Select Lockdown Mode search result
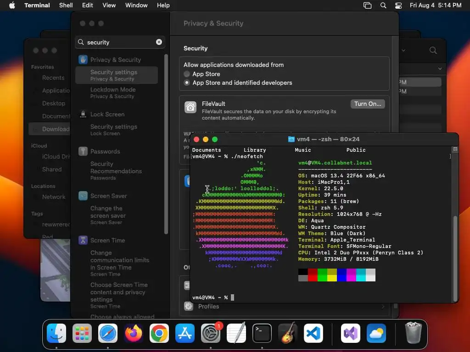The height and width of the screenshot is (352, 470). coord(117,93)
